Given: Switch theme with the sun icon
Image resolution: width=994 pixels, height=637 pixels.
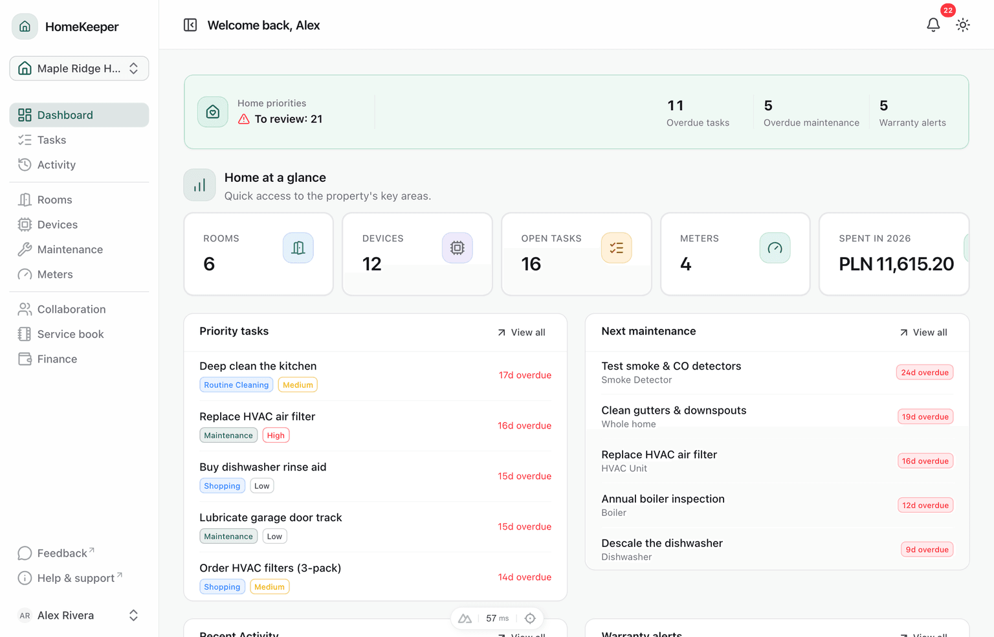Looking at the screenshot, I should tap(963, 25).
